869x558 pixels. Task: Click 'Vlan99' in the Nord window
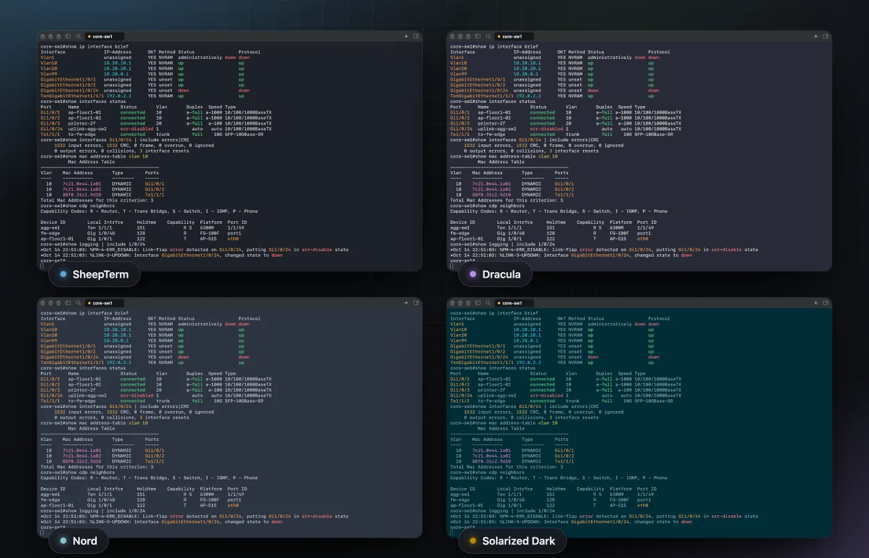49,340
